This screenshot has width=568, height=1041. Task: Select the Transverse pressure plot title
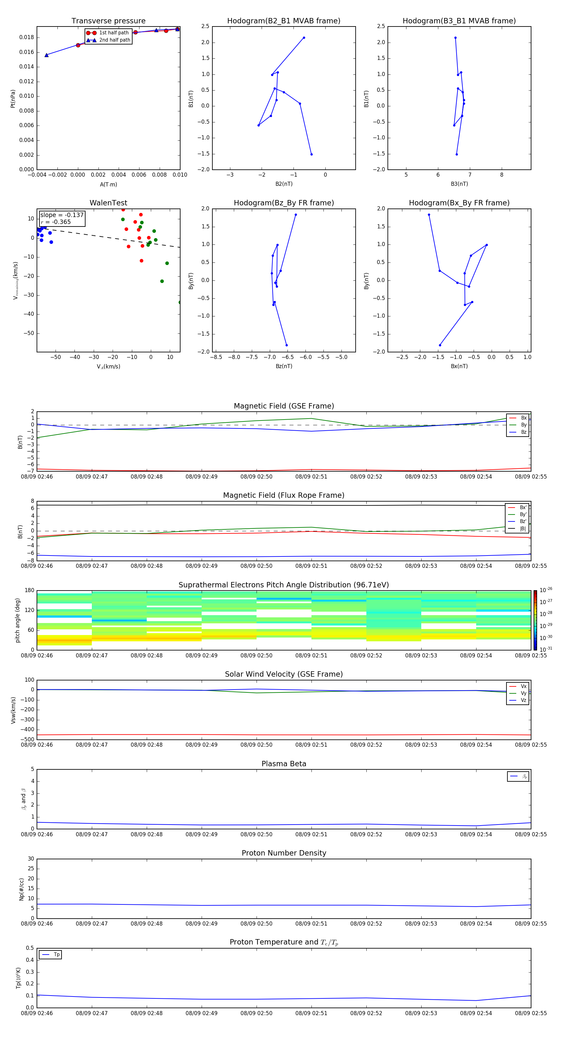(x=108, y=21)
